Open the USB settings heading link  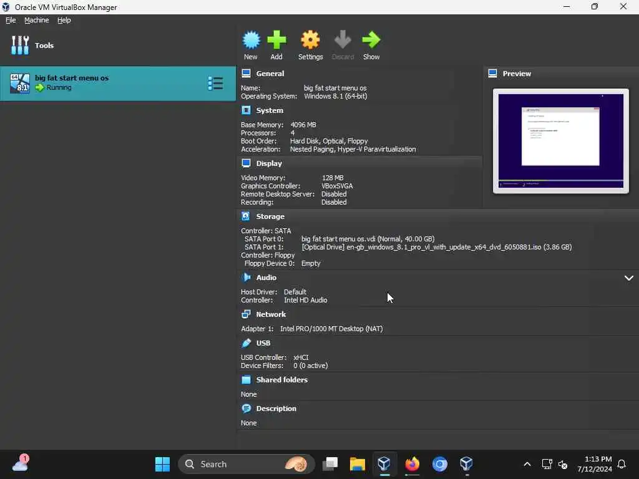pos(263,343)
